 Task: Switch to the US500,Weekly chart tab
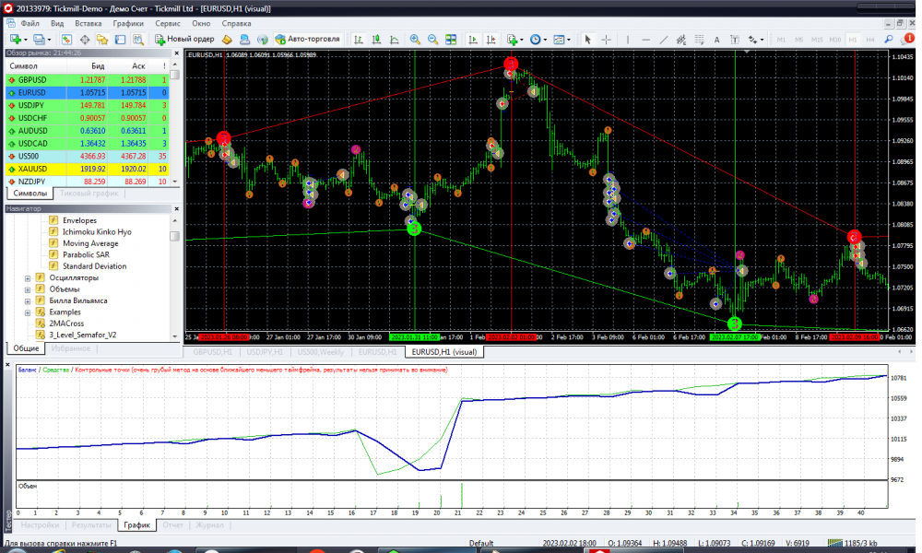[321, 352]
